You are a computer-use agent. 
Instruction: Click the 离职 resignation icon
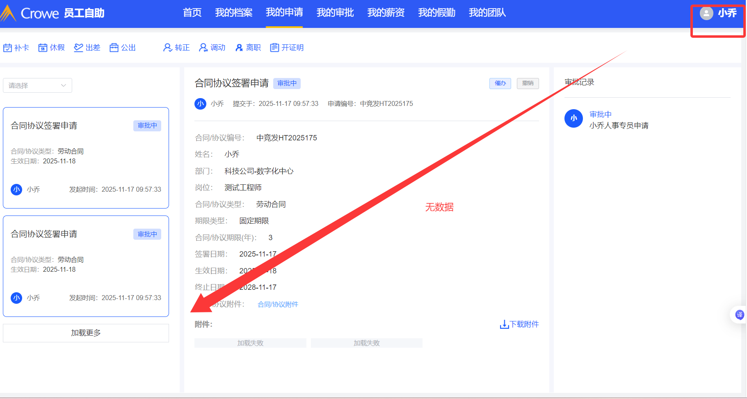tap(239, 48)
